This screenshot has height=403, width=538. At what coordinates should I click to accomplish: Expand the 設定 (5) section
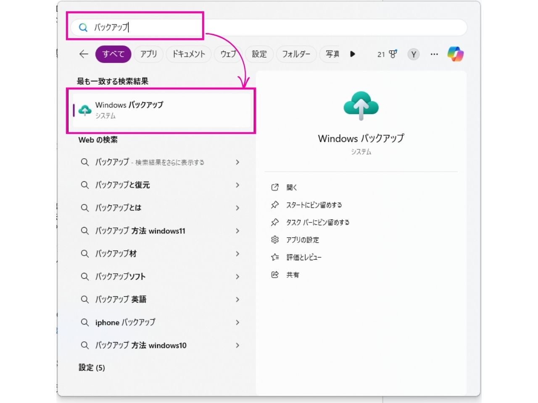point(91,367)
